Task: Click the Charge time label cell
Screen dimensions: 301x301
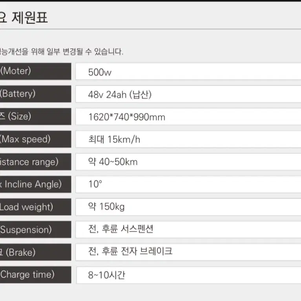Action: coord(35,275)
